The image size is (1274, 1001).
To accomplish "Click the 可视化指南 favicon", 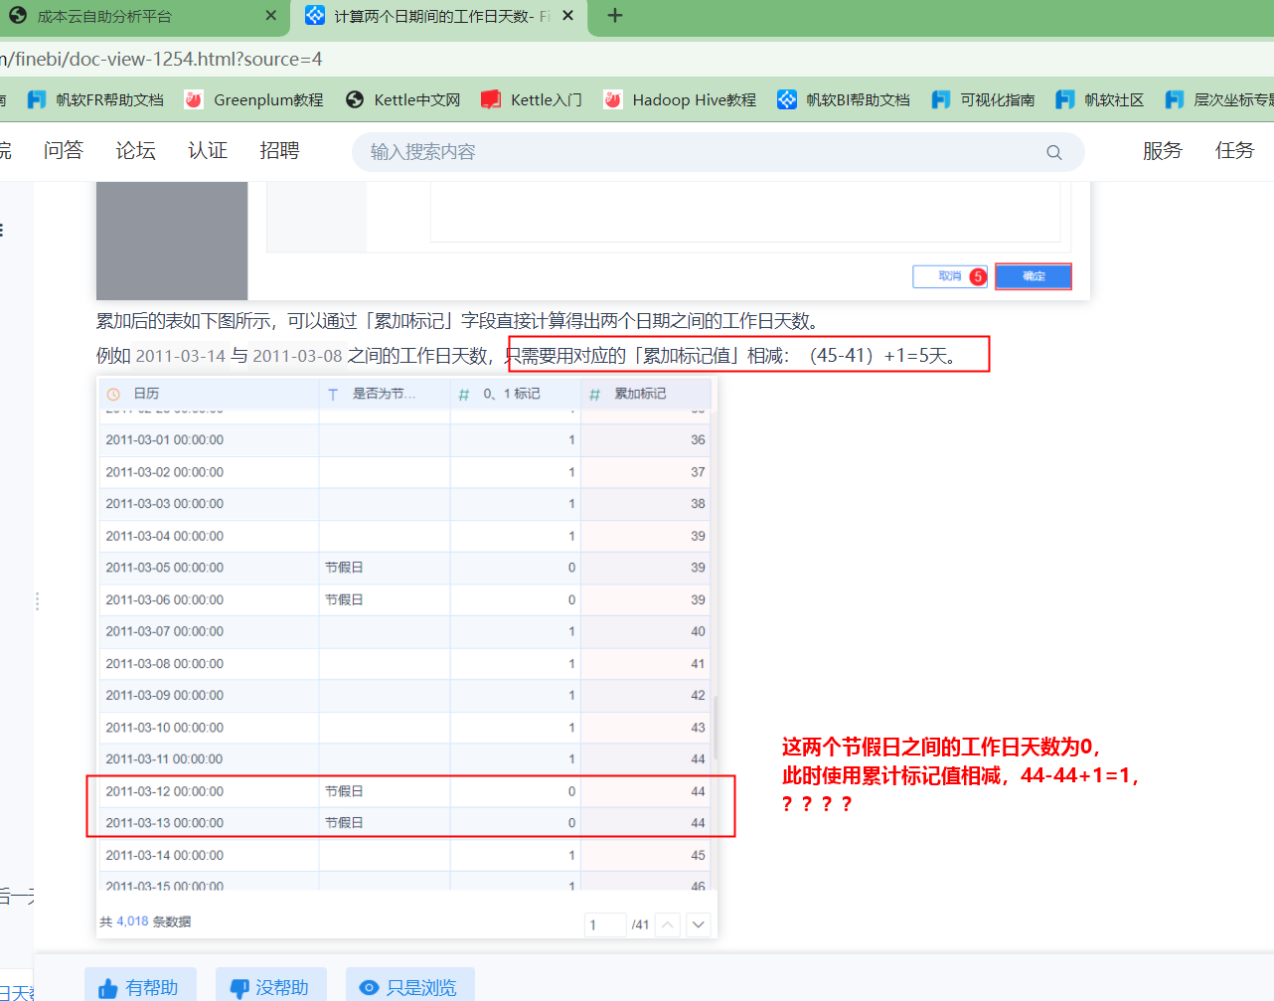I will (x=941, y=99).
